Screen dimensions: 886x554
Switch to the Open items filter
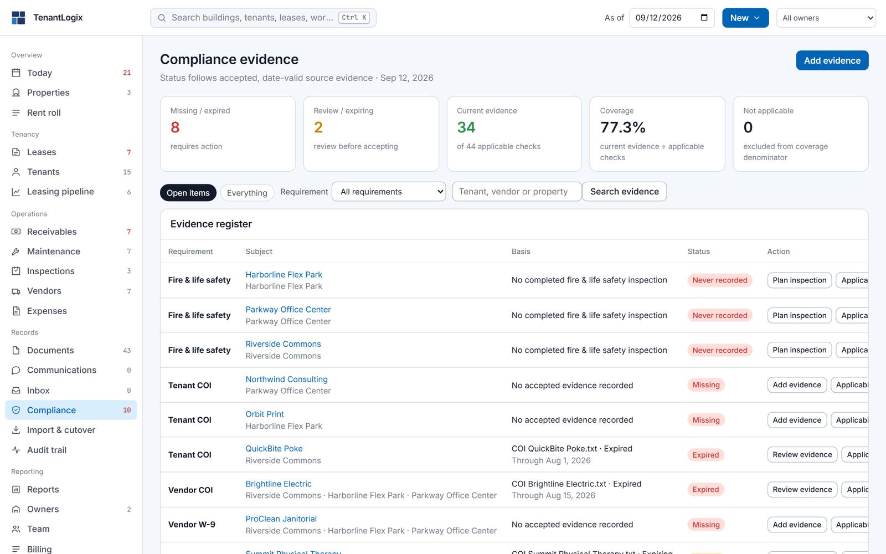point(188,193)
